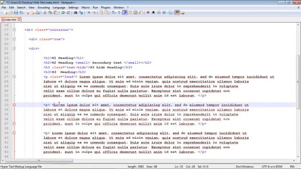Click the 'Dos\Windows' status bar entry
The width and height of the screenshot is (301, 169).
(x=245, y=167)
